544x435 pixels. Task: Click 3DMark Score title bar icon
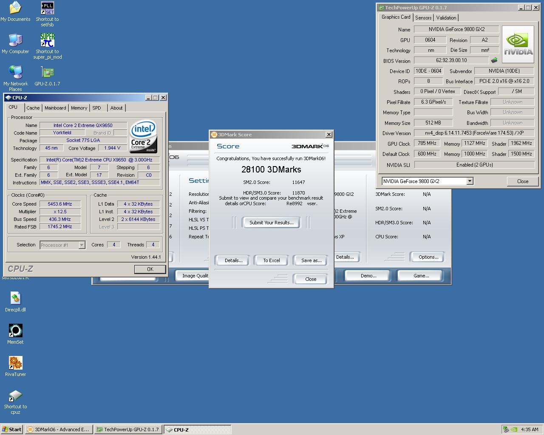tap(214, 135)
